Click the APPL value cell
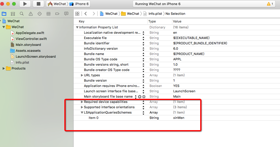The width and height of the screenshot is (280, 147). tap(177, 59)
